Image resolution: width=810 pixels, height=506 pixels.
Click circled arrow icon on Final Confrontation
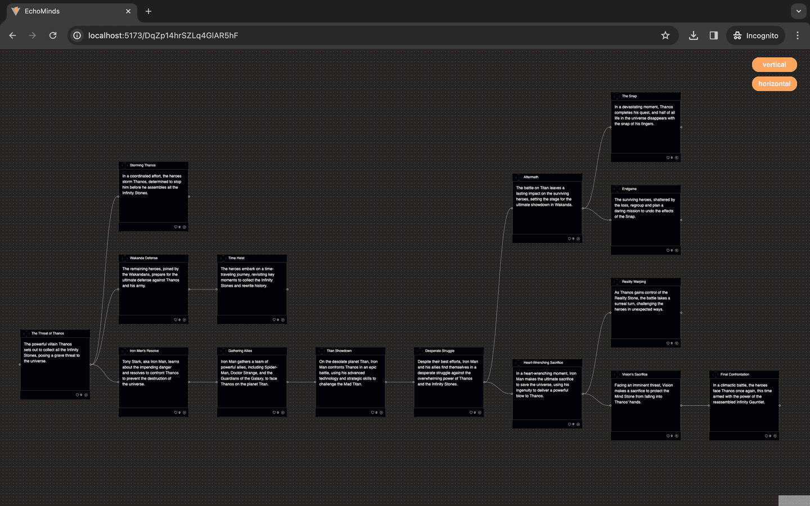point(775,436)
